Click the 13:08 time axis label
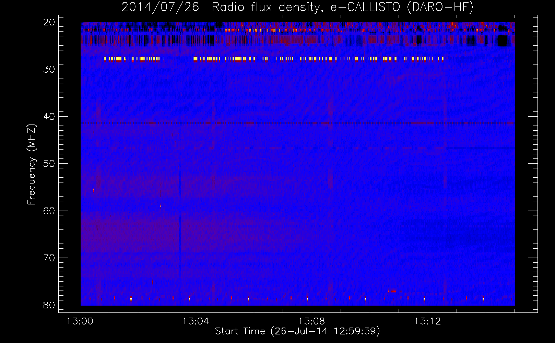This screenshot has width=555, height=343. tap(312, 321)
